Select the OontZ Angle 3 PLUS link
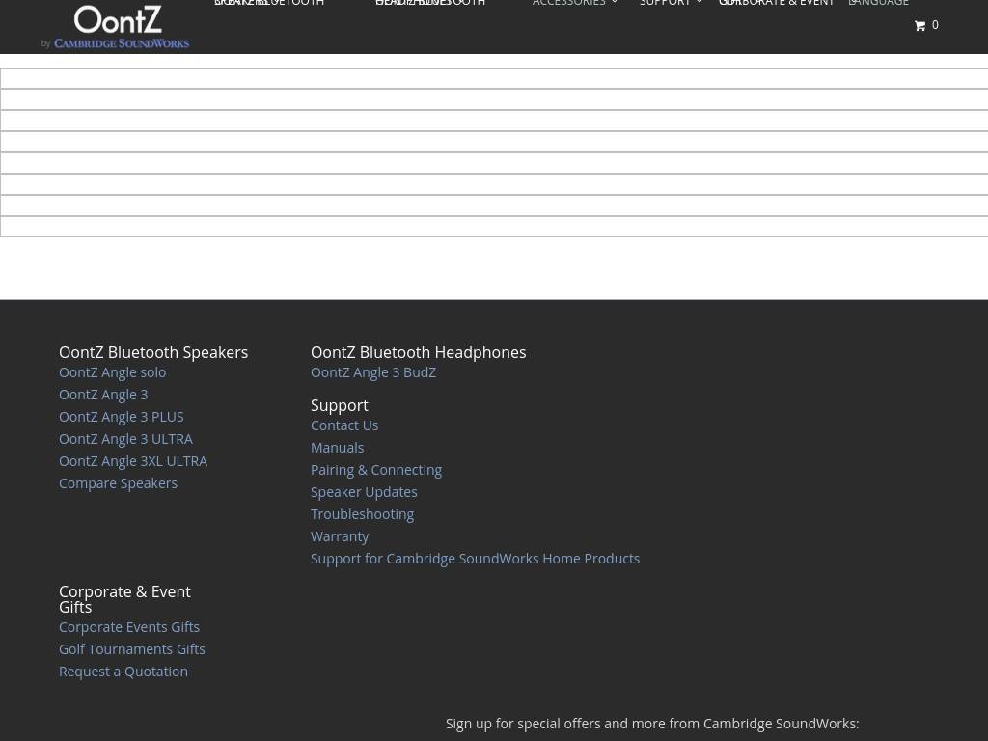 pos(121,417)
